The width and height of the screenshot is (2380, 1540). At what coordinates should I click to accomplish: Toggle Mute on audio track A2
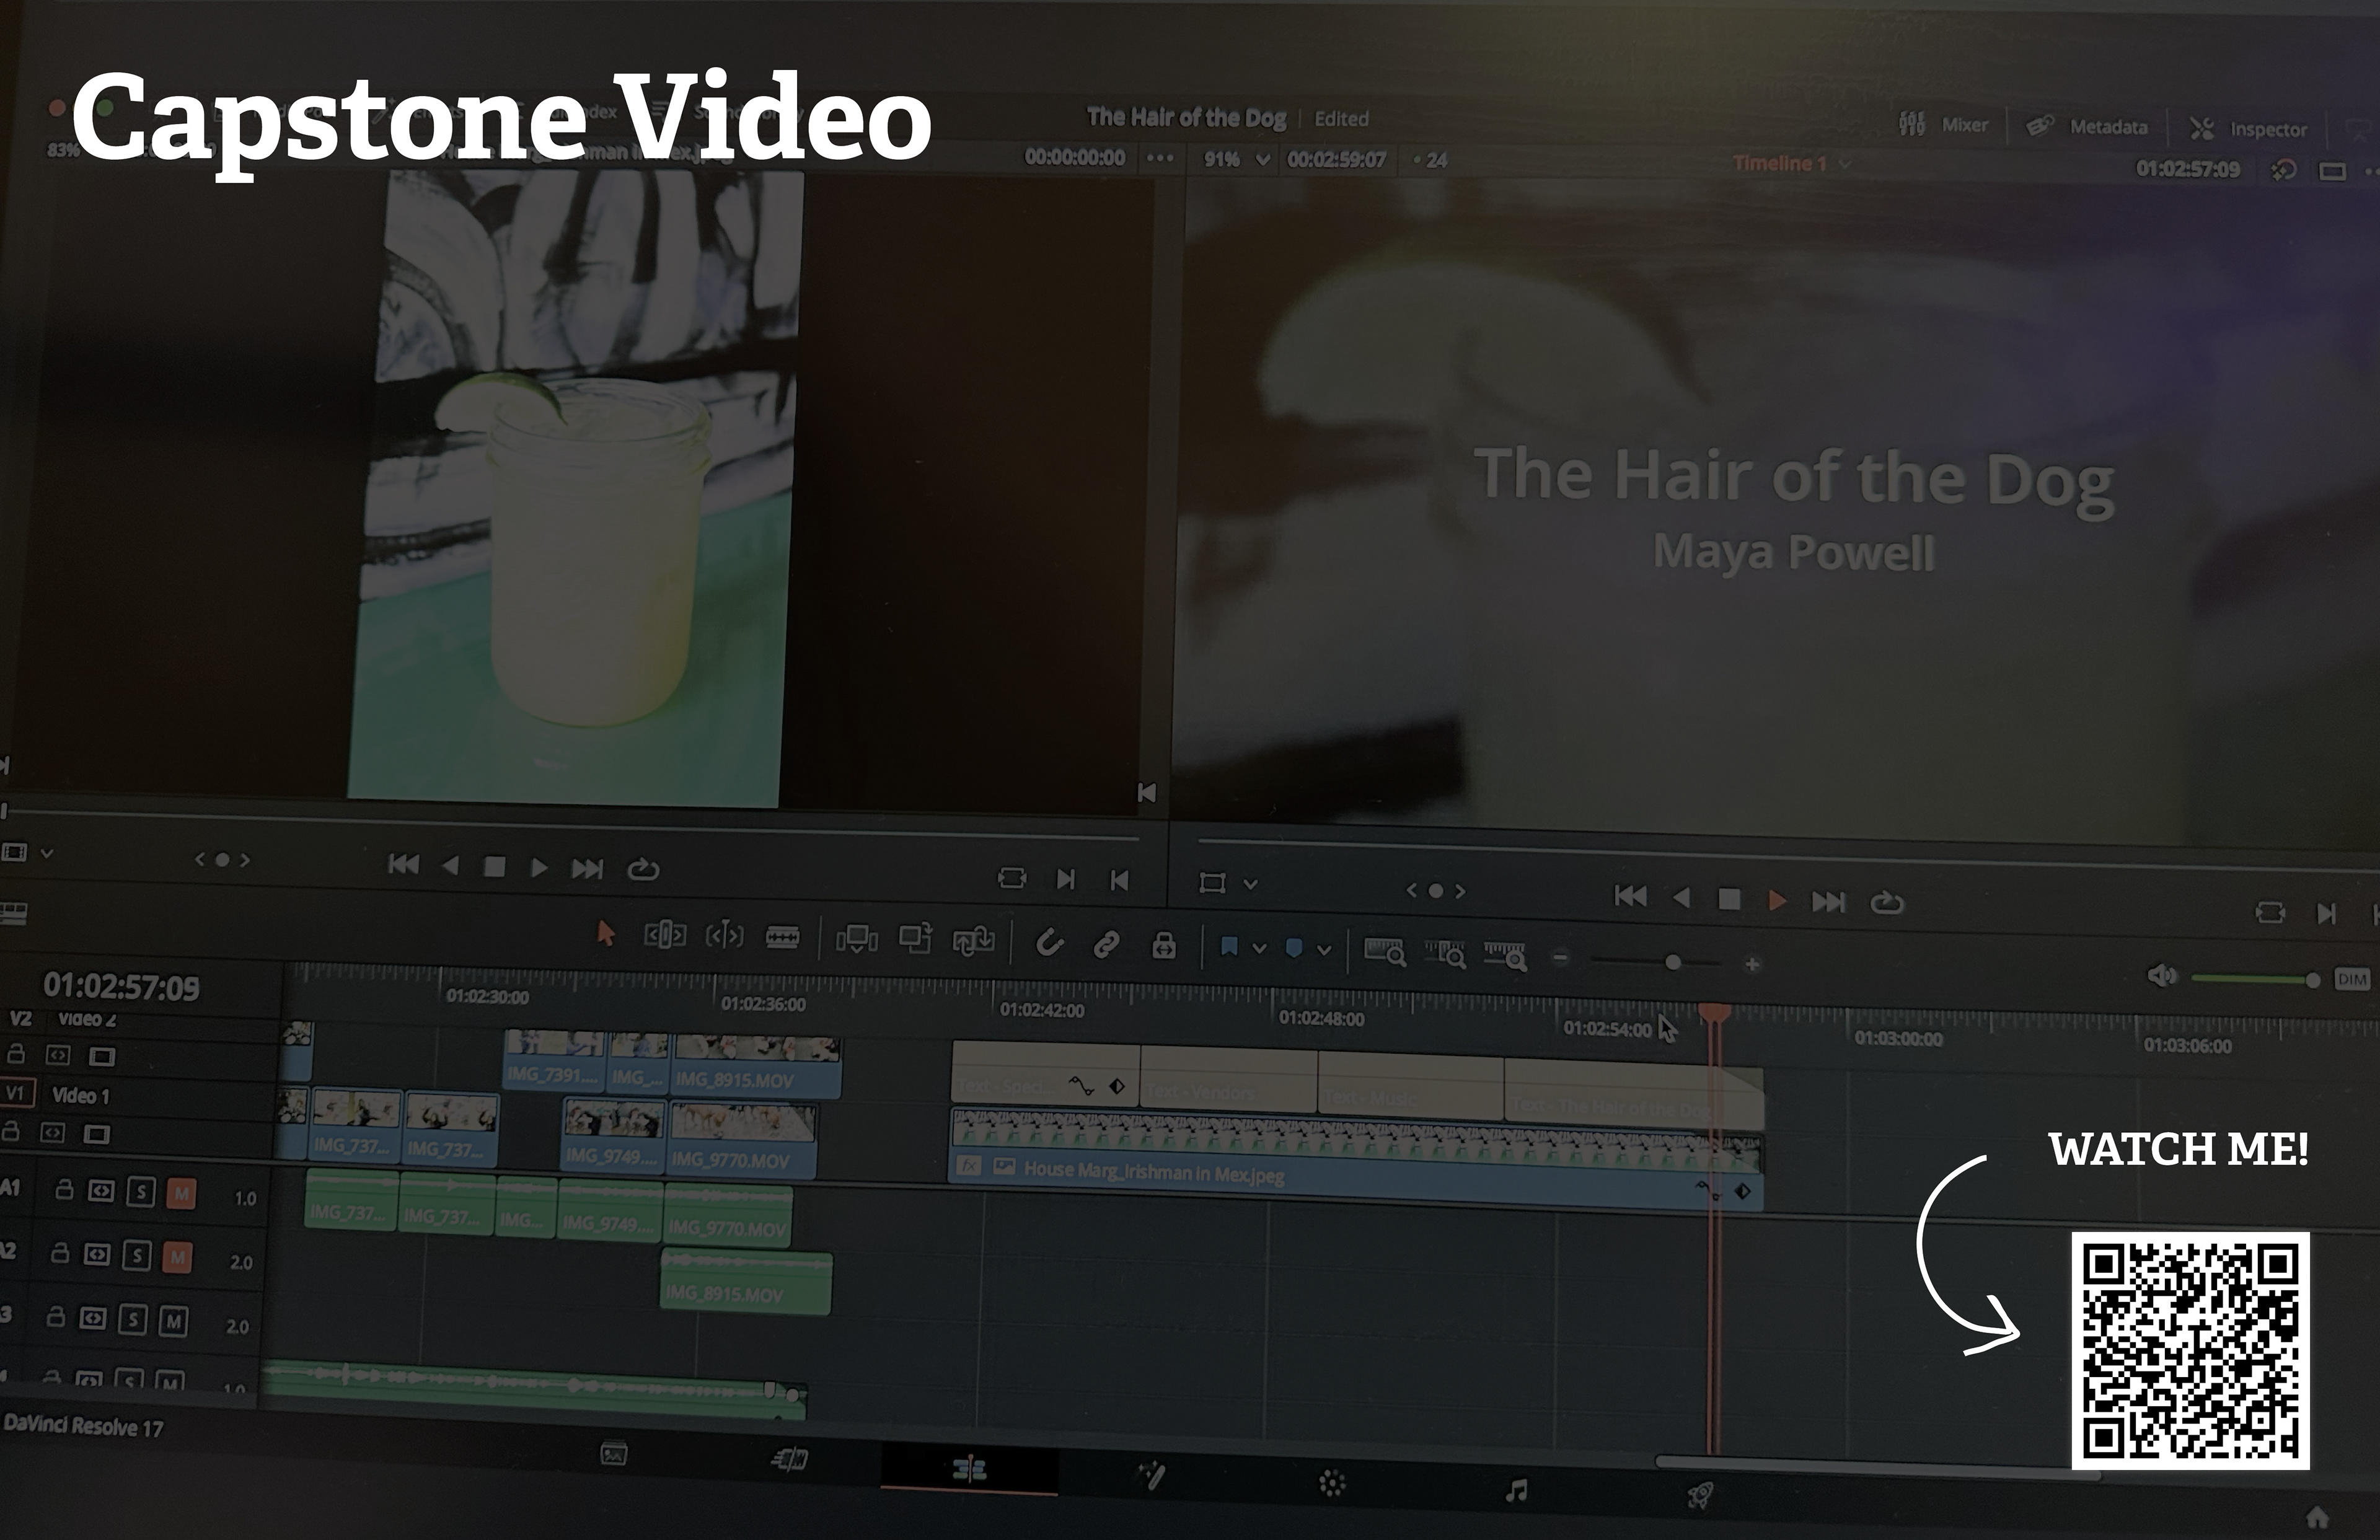click(x=177, y=1257)
